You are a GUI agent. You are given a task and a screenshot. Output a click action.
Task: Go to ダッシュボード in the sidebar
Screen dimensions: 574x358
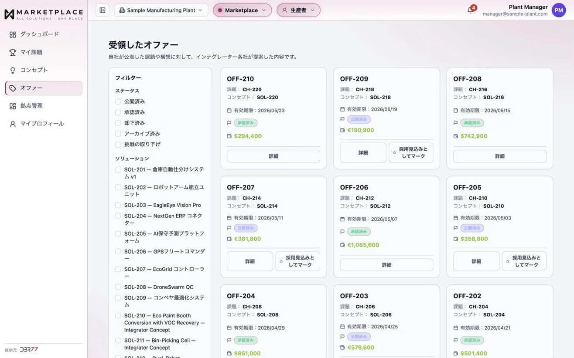[44, 34]
